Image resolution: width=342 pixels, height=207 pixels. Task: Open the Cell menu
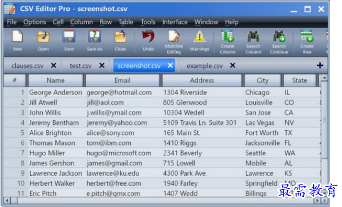pyautogui.click(x=58, y=22)
